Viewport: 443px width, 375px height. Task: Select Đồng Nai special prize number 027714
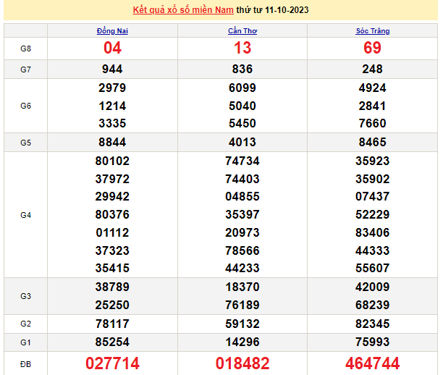click(x=112, y=363)
